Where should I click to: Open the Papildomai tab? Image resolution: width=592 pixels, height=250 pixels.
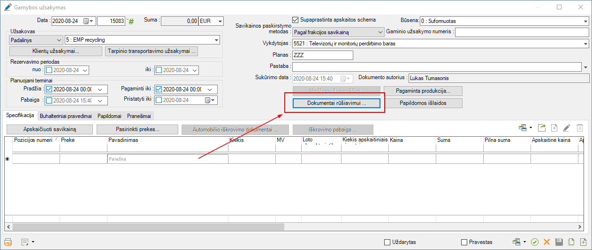click(x=109, y=116)
